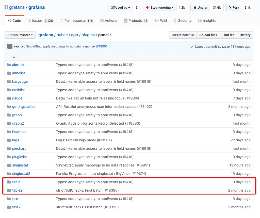Click the text2 folder icon
Screen dimensions: 260x218
click(9, 207)
